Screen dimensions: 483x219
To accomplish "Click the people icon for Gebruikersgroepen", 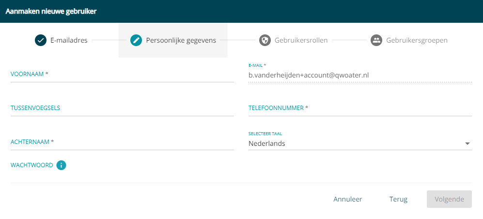I will [x=376, y=40].
